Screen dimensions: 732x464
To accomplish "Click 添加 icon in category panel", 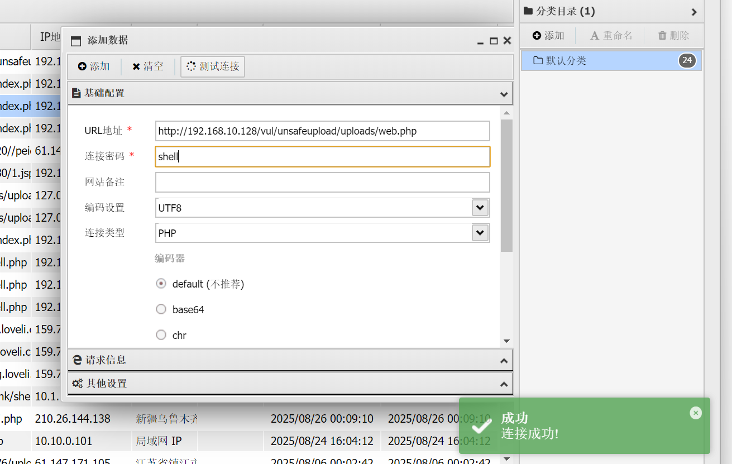I will click(x=537, y=36).
